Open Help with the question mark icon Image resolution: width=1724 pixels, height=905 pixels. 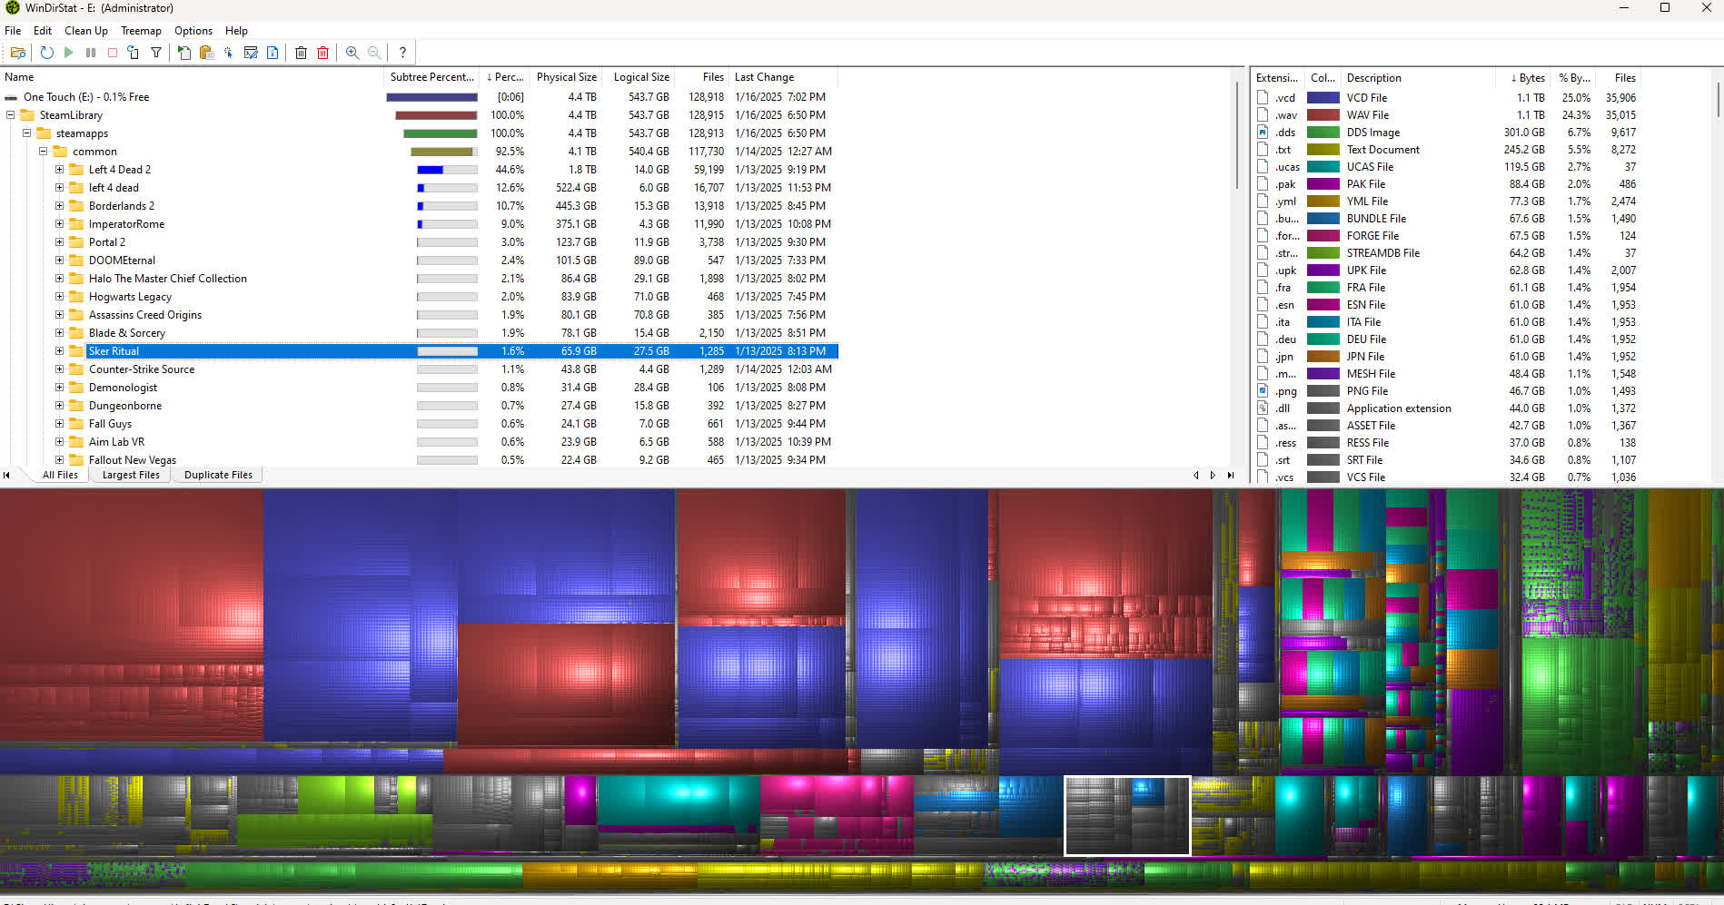402,52
